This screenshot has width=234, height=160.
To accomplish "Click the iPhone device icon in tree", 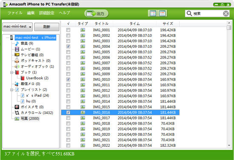I will pos(11,38).
